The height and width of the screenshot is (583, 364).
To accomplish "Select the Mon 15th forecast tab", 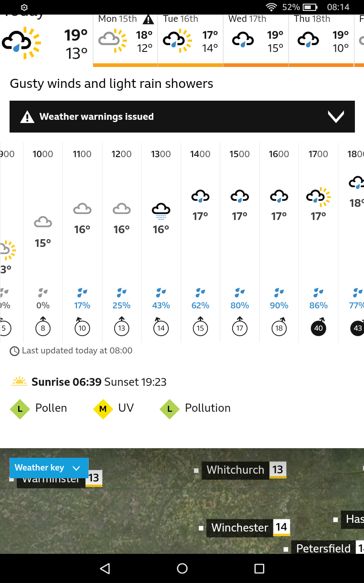I will [x=126, y=40].
